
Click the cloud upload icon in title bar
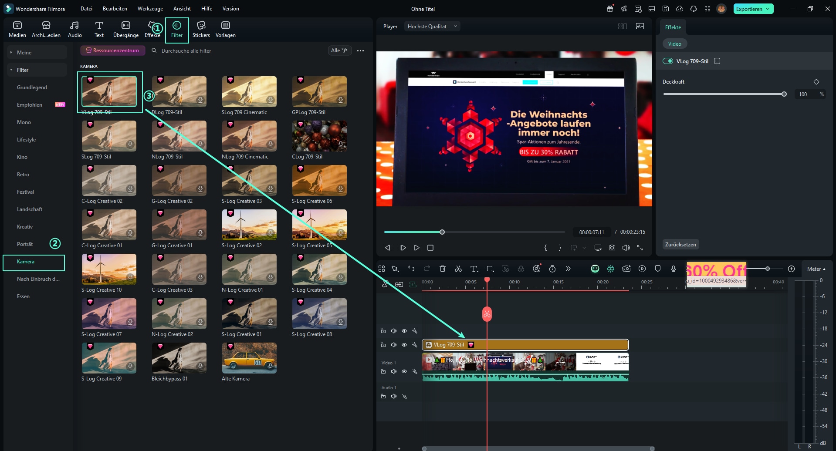680,9
